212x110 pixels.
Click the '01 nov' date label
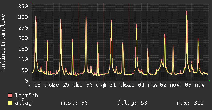pyautogui.click(x=148, y=85)
